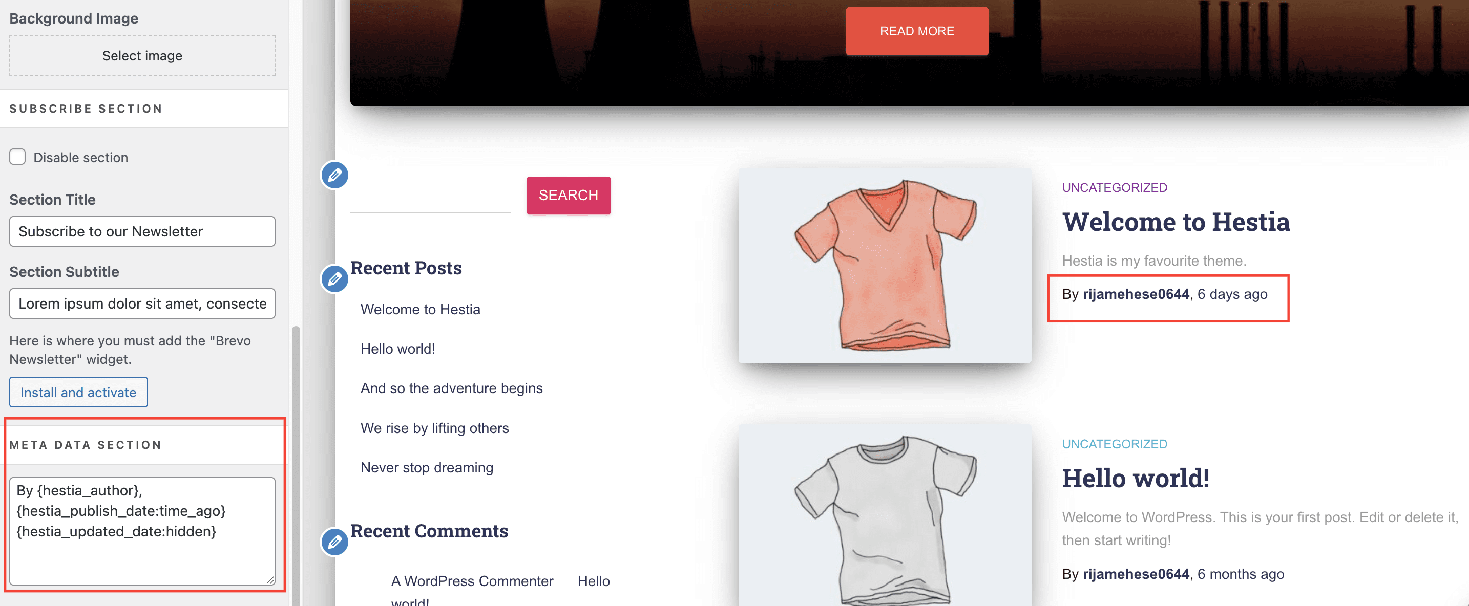
Task: Click into the Section Title input field
Action: (x=142, y=231)
